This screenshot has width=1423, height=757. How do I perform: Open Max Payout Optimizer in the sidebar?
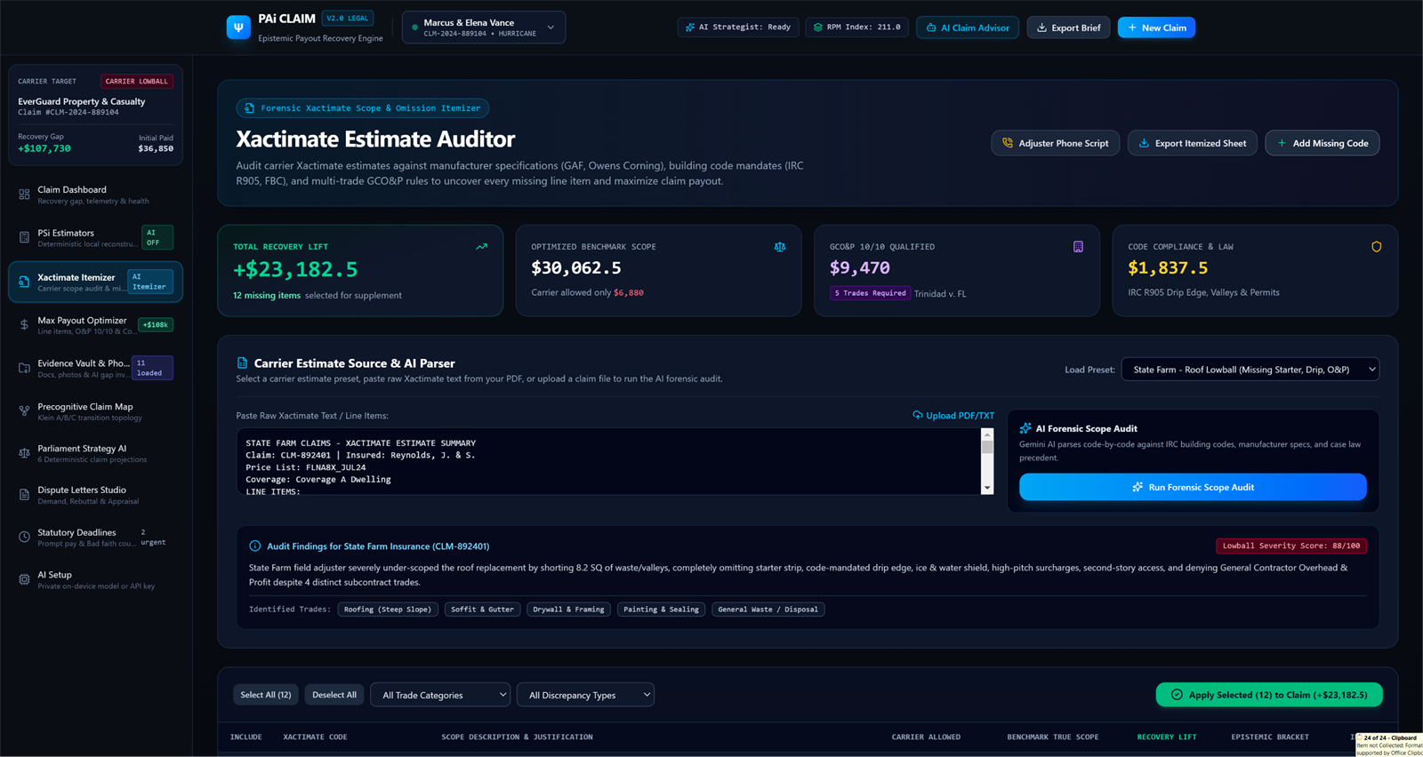(x=95, y=325)
